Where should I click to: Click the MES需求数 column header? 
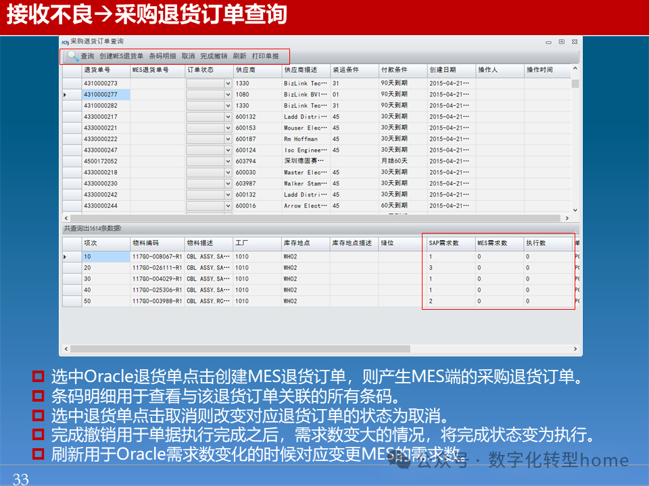(500, 244)
